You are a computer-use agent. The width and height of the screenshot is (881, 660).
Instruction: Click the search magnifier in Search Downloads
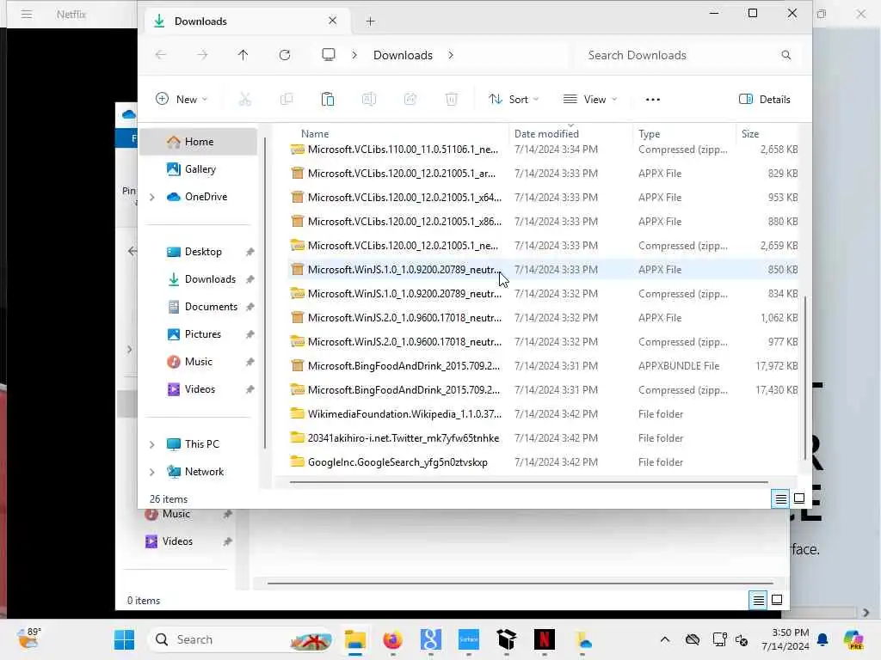tap(786, 55)
